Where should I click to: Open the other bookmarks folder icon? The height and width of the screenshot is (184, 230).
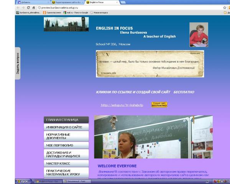225,13
